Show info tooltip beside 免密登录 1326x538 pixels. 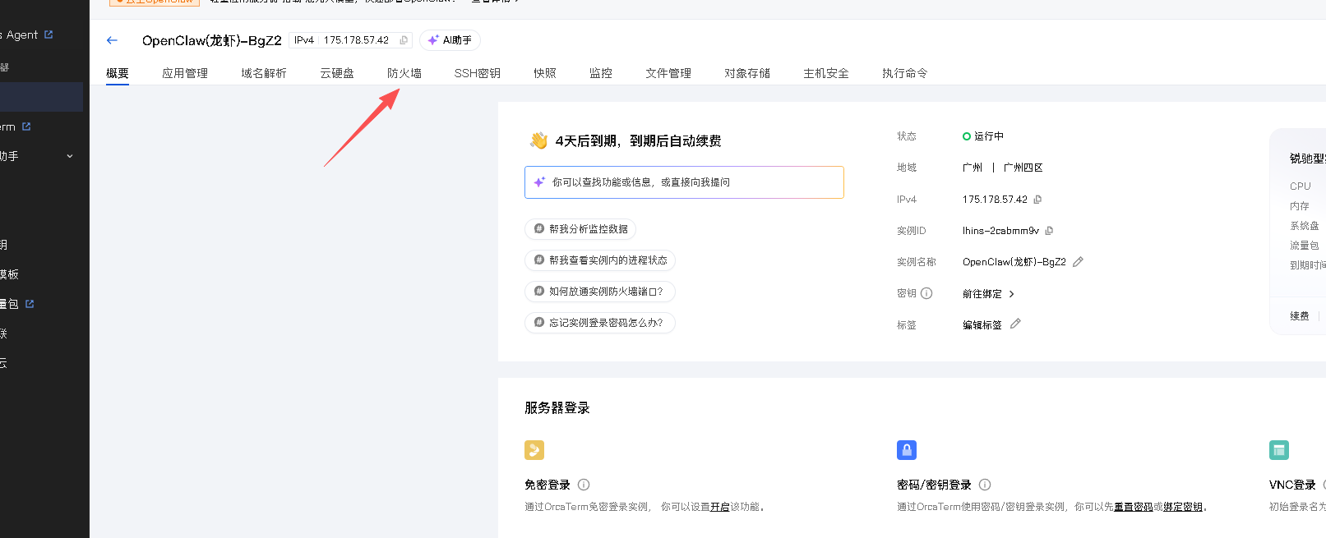584,485
